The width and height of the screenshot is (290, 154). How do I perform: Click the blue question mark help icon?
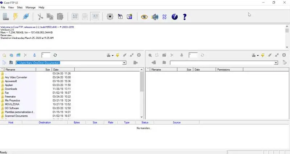(185, 17)
